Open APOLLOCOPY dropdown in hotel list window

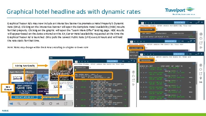tap(179, 54)
